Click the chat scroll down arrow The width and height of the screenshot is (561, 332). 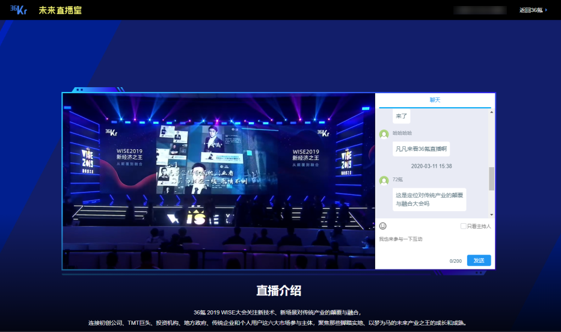(x=492, y=215)
